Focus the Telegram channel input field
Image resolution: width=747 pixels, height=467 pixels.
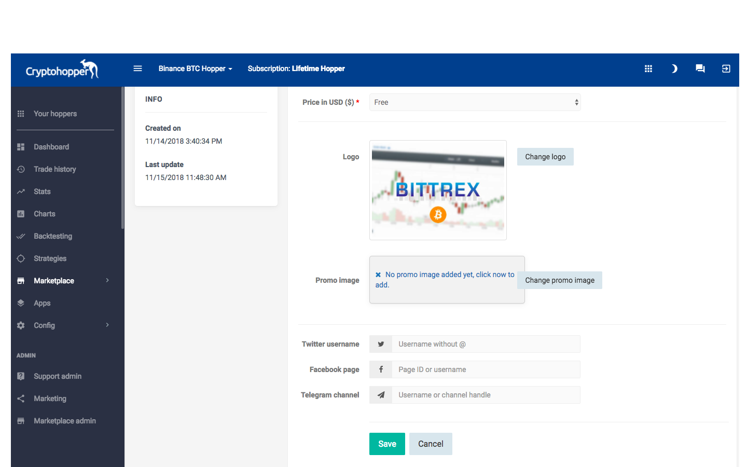[486, 395]
